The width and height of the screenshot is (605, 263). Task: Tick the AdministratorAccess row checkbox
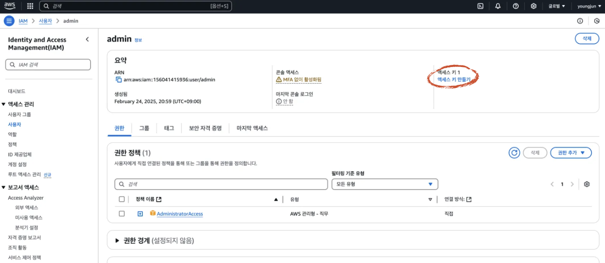coord(122,214)
